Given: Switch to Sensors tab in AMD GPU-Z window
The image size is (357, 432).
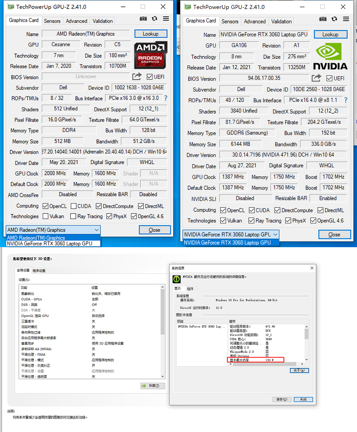Looking at the screenshot, I should point(52,21).
